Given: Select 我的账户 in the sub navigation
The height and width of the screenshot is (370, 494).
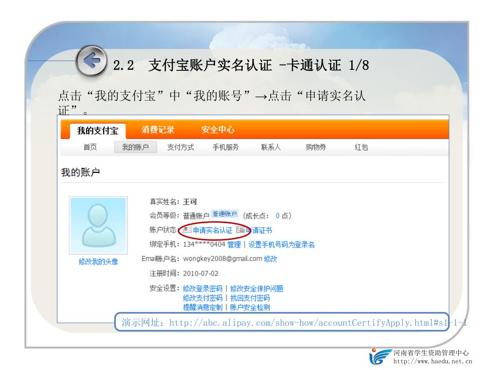Looking at the screenshot, I should [x=136, y=147].
